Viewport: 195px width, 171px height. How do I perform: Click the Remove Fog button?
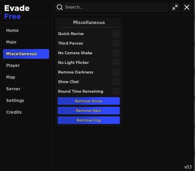coord(89,120)
